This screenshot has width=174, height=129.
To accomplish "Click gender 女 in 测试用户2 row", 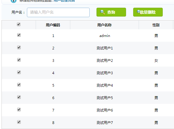I will pyautogui.click(x=156, y=61).
